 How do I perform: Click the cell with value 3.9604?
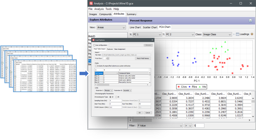[218, 98]
